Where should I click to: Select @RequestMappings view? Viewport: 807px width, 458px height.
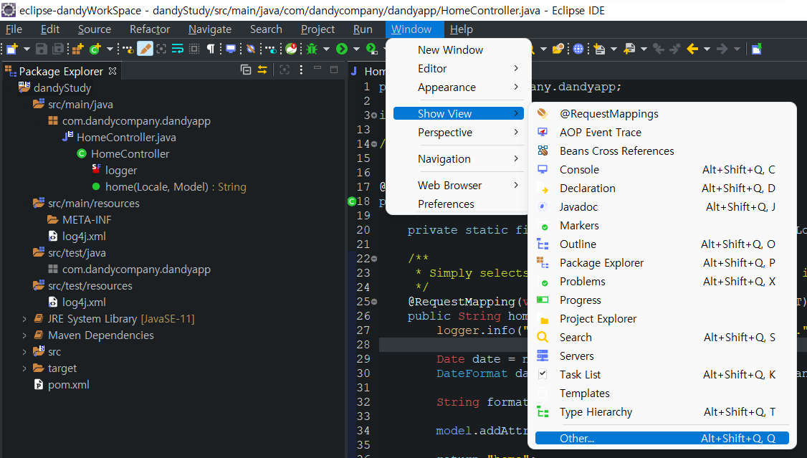coord(662,114)
